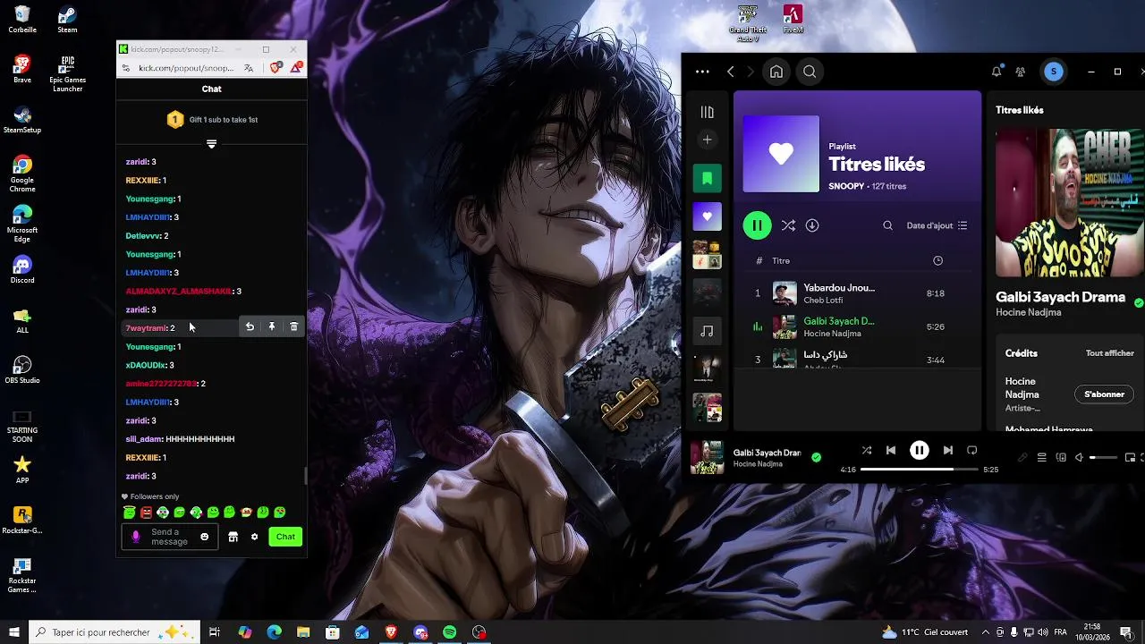Click the kick.com popout address bar
The height and width of the screenshot is (644, 1145).
[x=186, y=68]
